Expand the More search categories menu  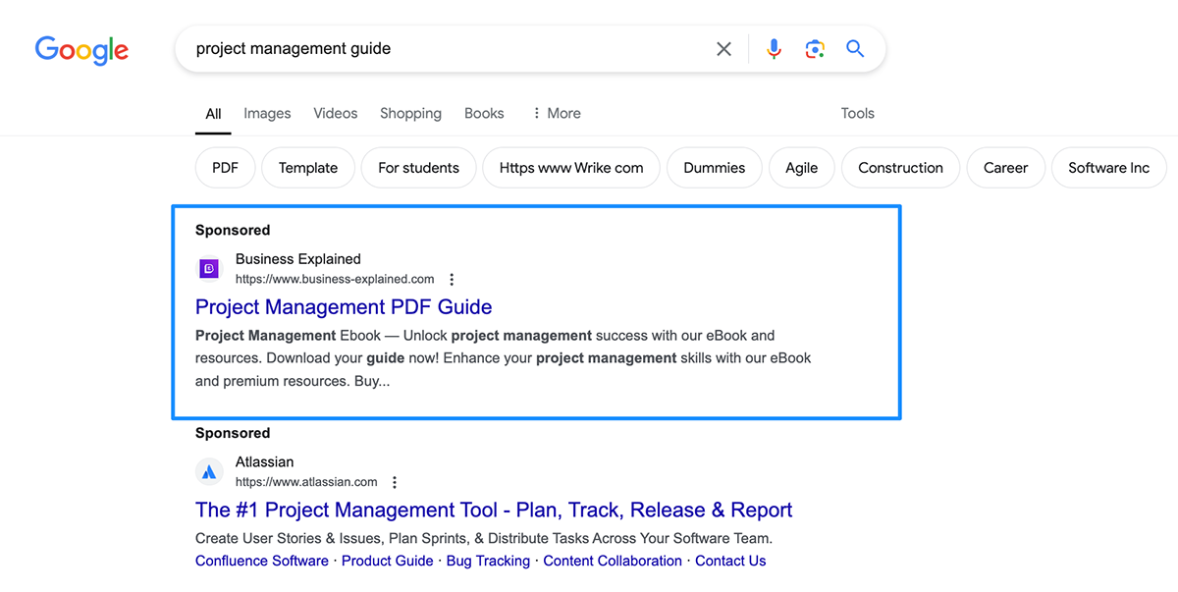click(x=556, y=113)
